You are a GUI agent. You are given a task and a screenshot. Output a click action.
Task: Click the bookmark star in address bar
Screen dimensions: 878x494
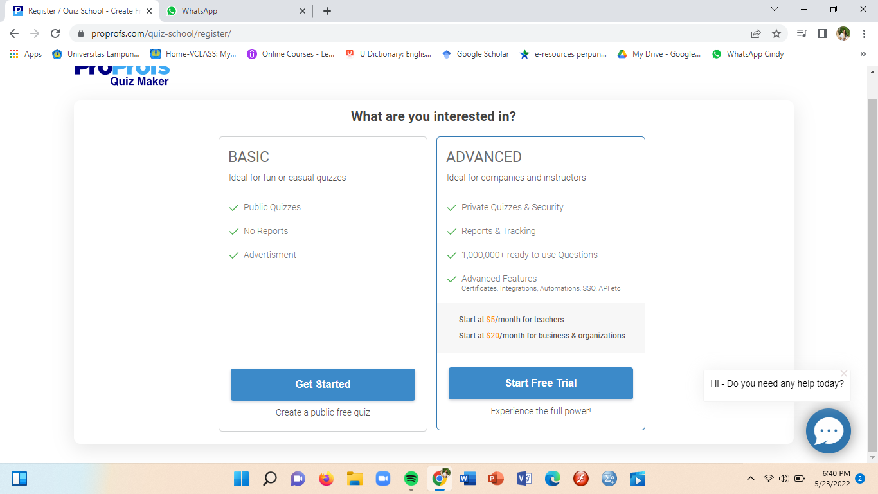pos(776,33)
